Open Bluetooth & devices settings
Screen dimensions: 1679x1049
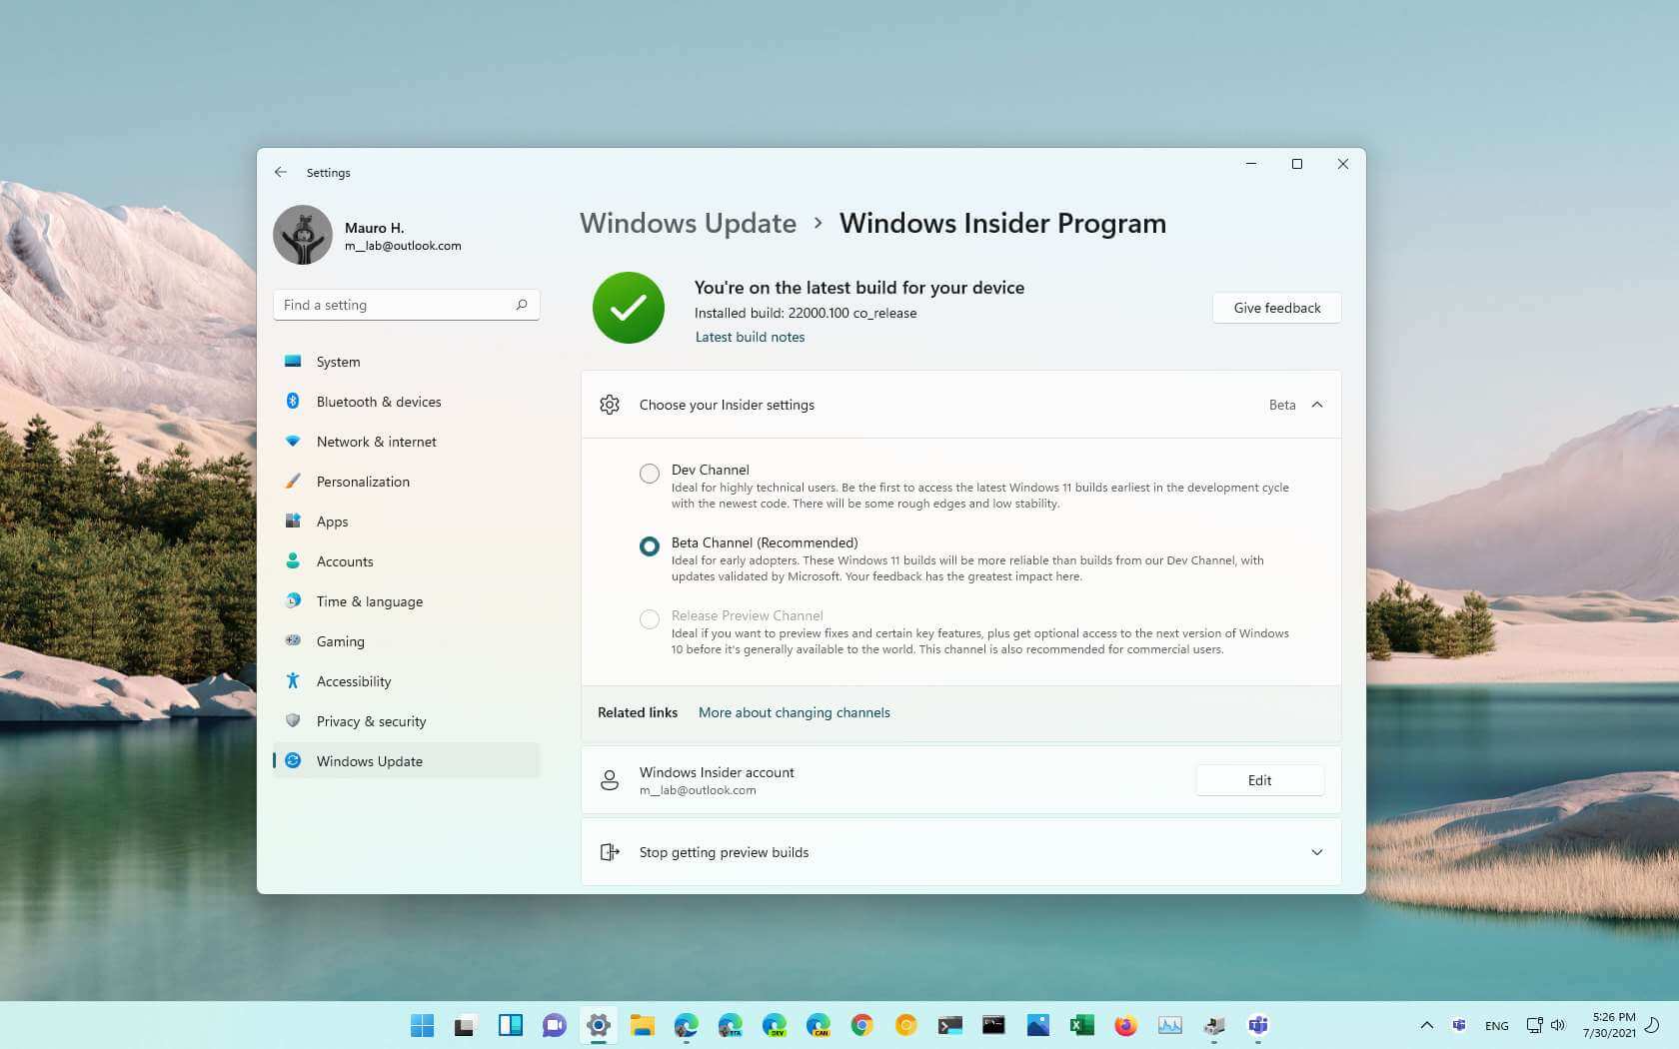(x=378, y=401)
